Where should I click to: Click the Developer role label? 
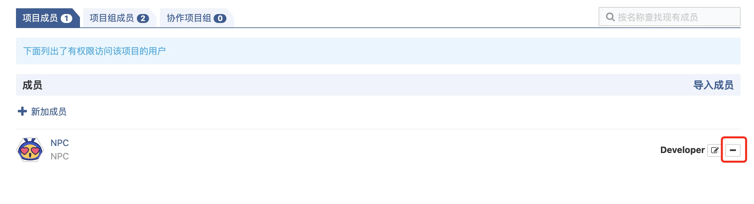(x=682, y=150)
